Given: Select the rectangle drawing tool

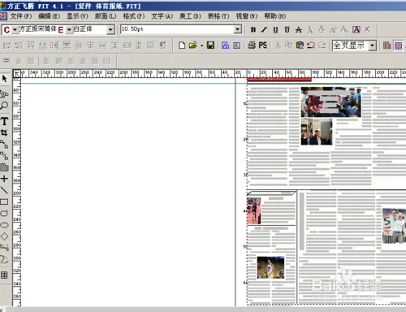Looking at the screenshot, I should tap(4, 201).
